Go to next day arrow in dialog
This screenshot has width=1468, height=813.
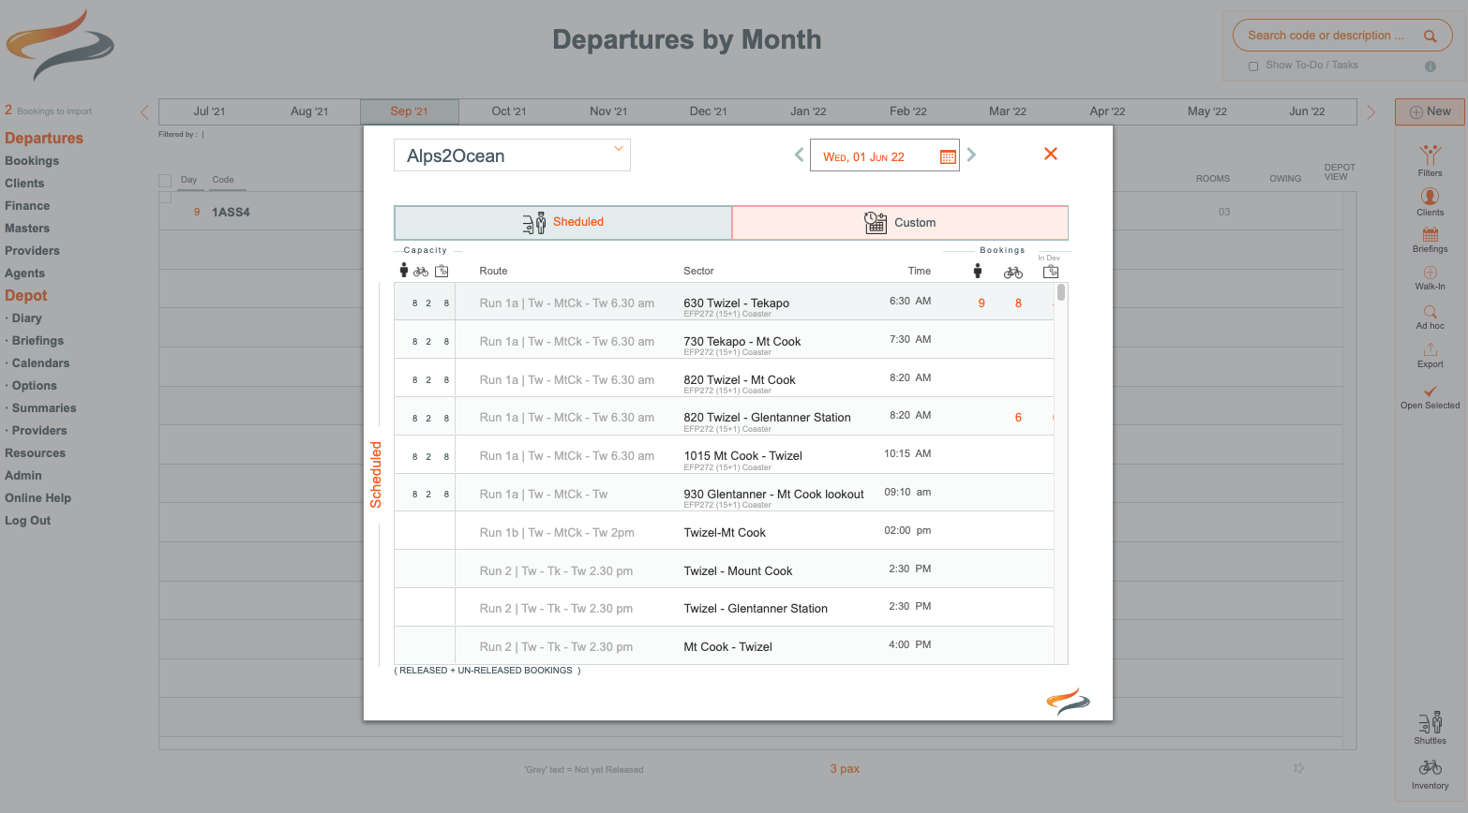pyautogui.click(x=971, y=155)
